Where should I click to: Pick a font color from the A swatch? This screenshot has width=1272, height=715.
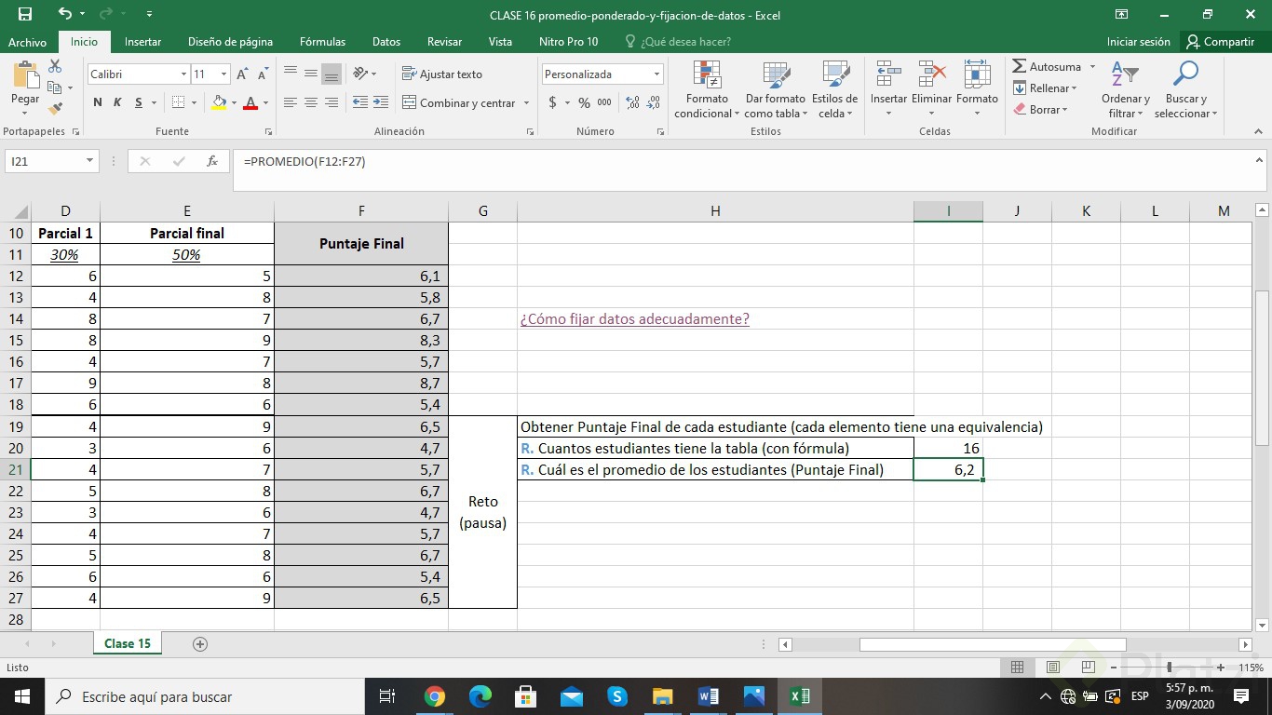pos(250,104)
